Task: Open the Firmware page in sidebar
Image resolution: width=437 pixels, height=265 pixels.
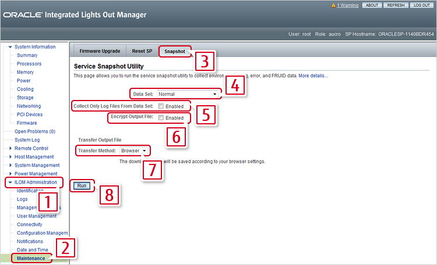Action: tap(27, 123)
